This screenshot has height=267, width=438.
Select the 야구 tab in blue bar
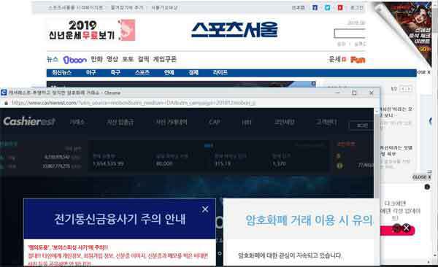click(x=91, y=73)
